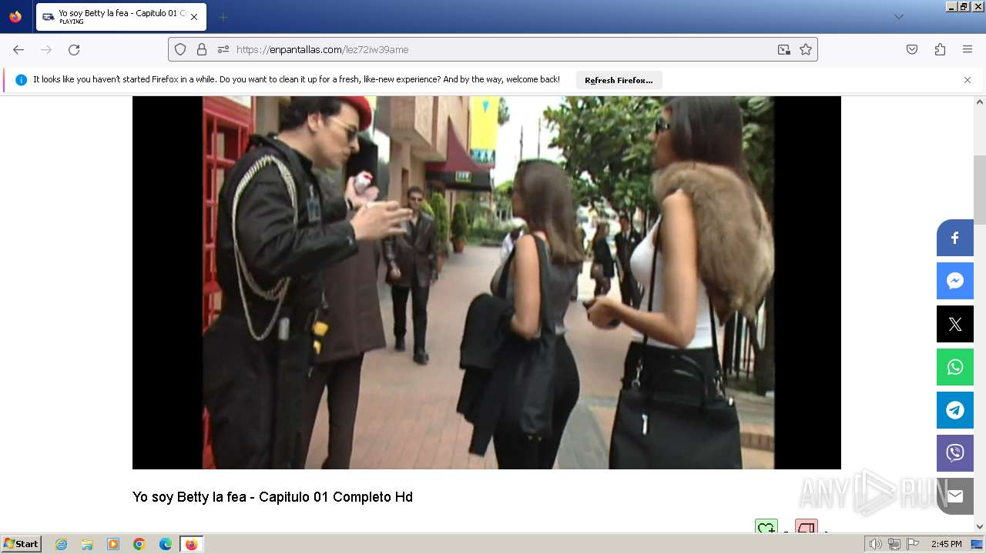This screenshot has height=554, width=986.
Task: Open the site permissions icon in address bar
Action: point(223,49)
